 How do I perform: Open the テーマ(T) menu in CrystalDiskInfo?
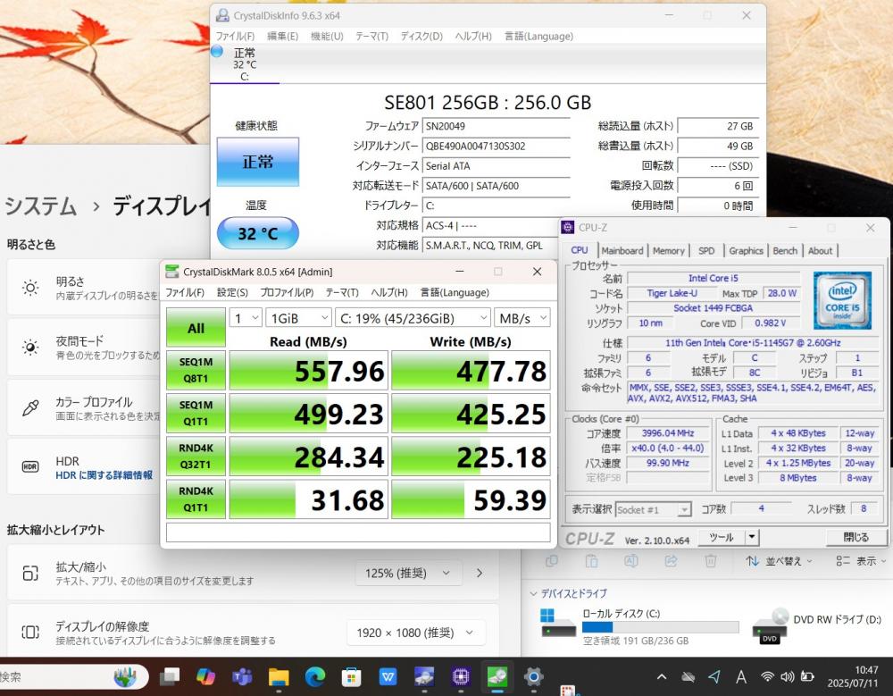point(371,36)
